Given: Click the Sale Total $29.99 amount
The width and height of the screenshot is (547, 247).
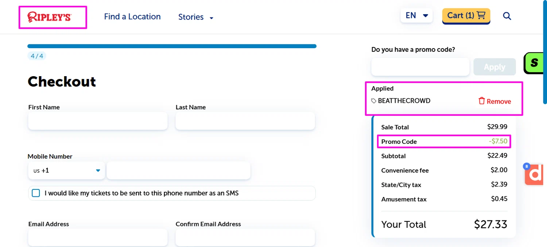Looking at the screenshot, I should pos(497,127).
